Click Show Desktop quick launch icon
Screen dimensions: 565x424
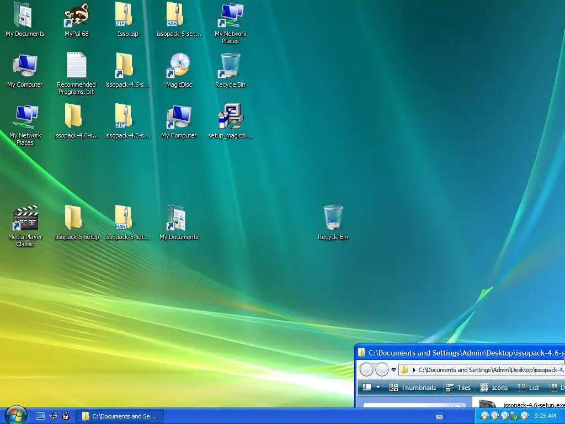[40, 416]
